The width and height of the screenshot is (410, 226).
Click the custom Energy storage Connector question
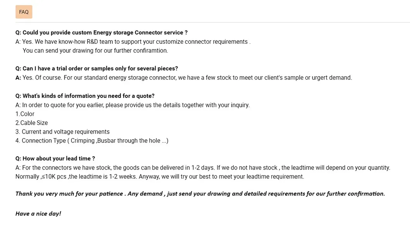click(x=101, y=33)
